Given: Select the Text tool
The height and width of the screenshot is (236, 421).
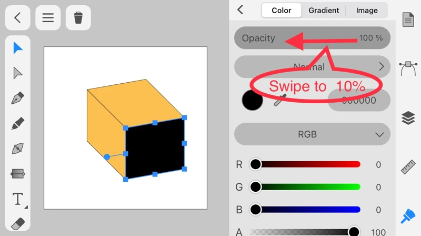Looking at the screenshot, I should coord(18,199).
